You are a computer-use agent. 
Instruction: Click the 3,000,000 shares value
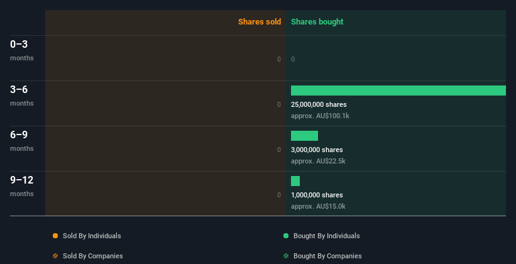[x=317, y=150]
